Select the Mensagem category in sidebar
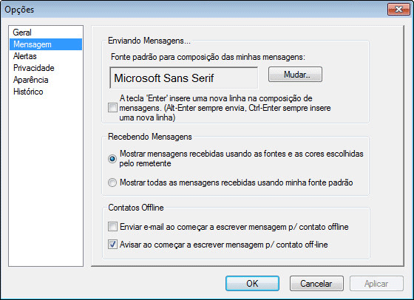This screenshot has height=300, width=414. (46, 44)
